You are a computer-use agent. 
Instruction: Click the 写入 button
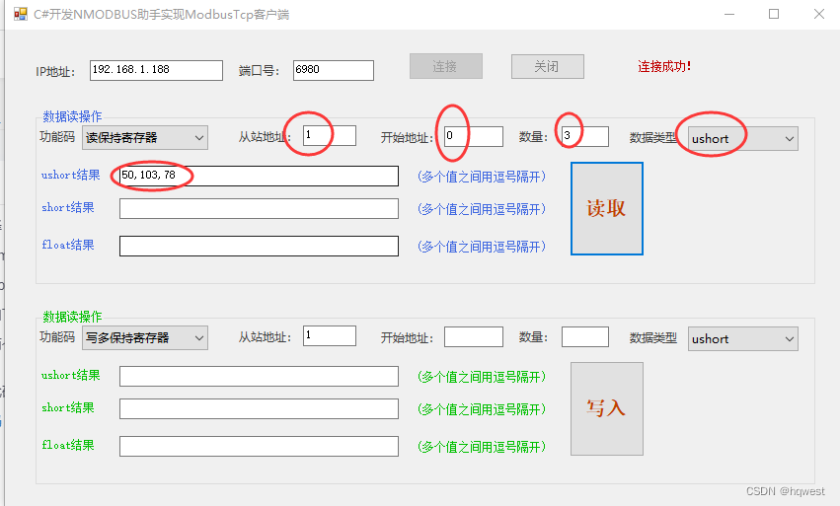point(606,408)
